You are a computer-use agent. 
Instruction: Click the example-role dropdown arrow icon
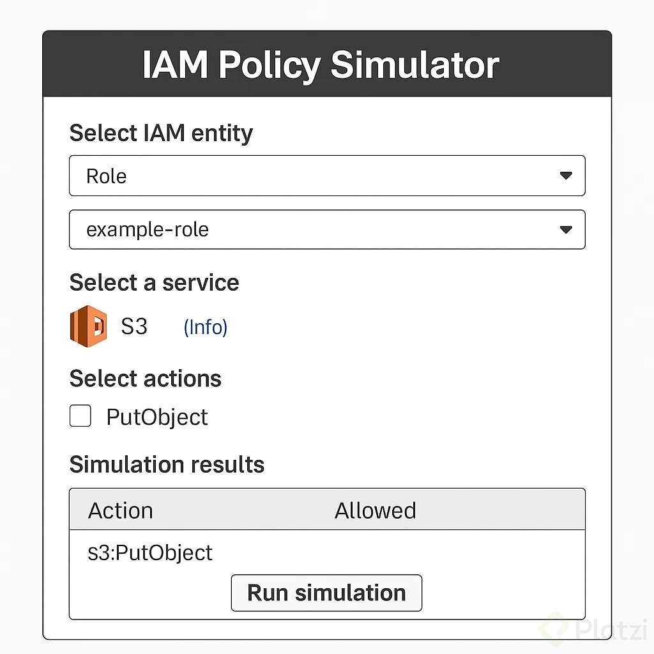(566, 230)
